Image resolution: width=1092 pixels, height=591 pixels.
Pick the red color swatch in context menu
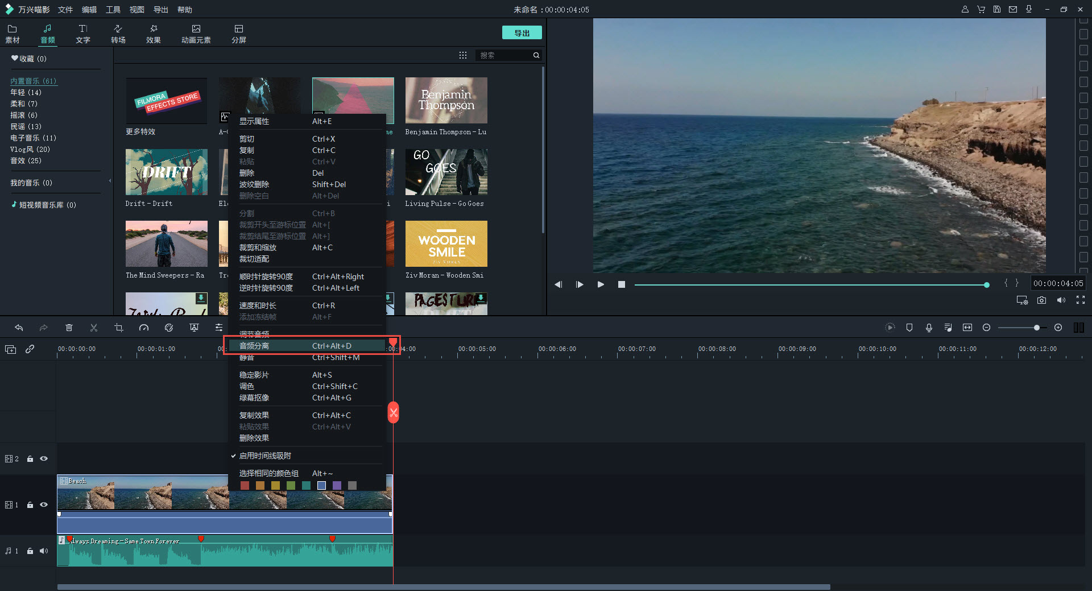pos(245,485)
